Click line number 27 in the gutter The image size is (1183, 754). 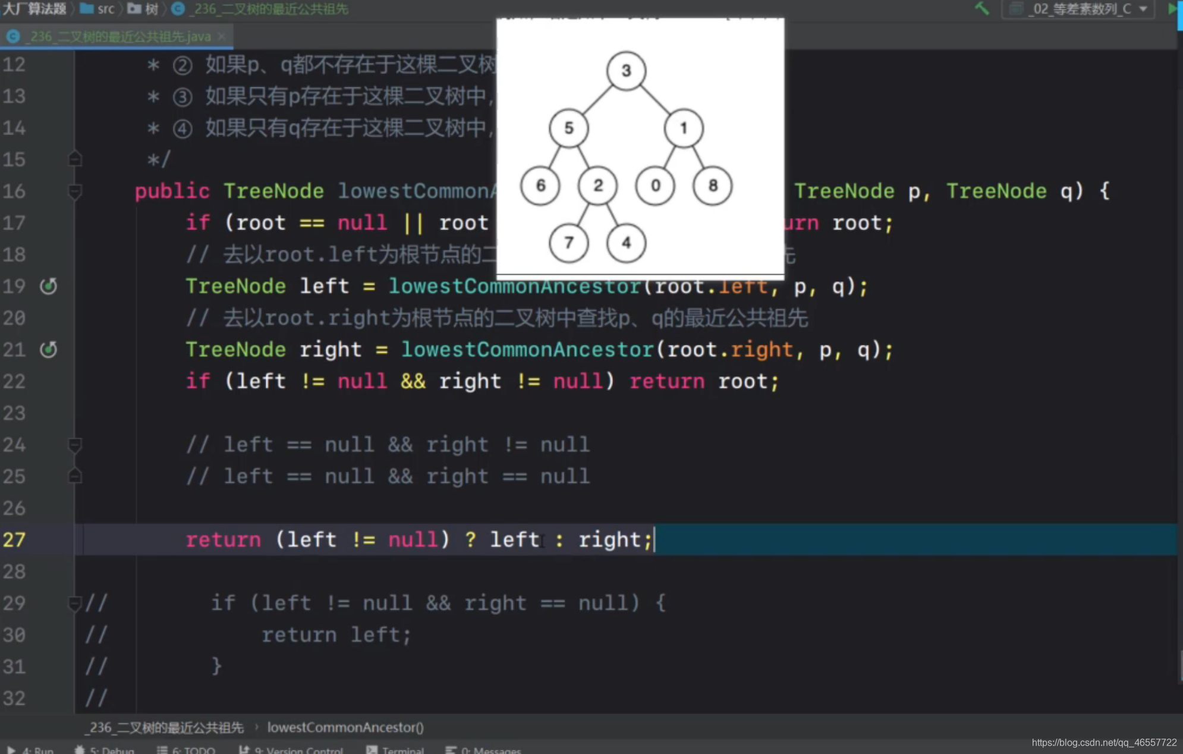14,539
